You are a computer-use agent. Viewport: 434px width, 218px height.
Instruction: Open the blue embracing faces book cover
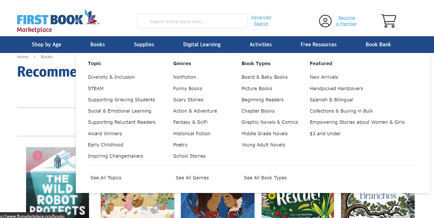tap(218, 206)
